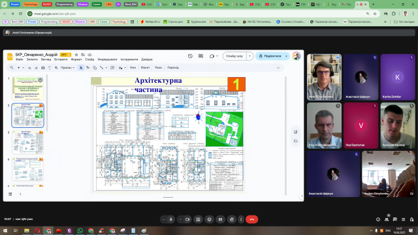Open the Вставити menu
The image size is (418, 235).
pos(61,59)
